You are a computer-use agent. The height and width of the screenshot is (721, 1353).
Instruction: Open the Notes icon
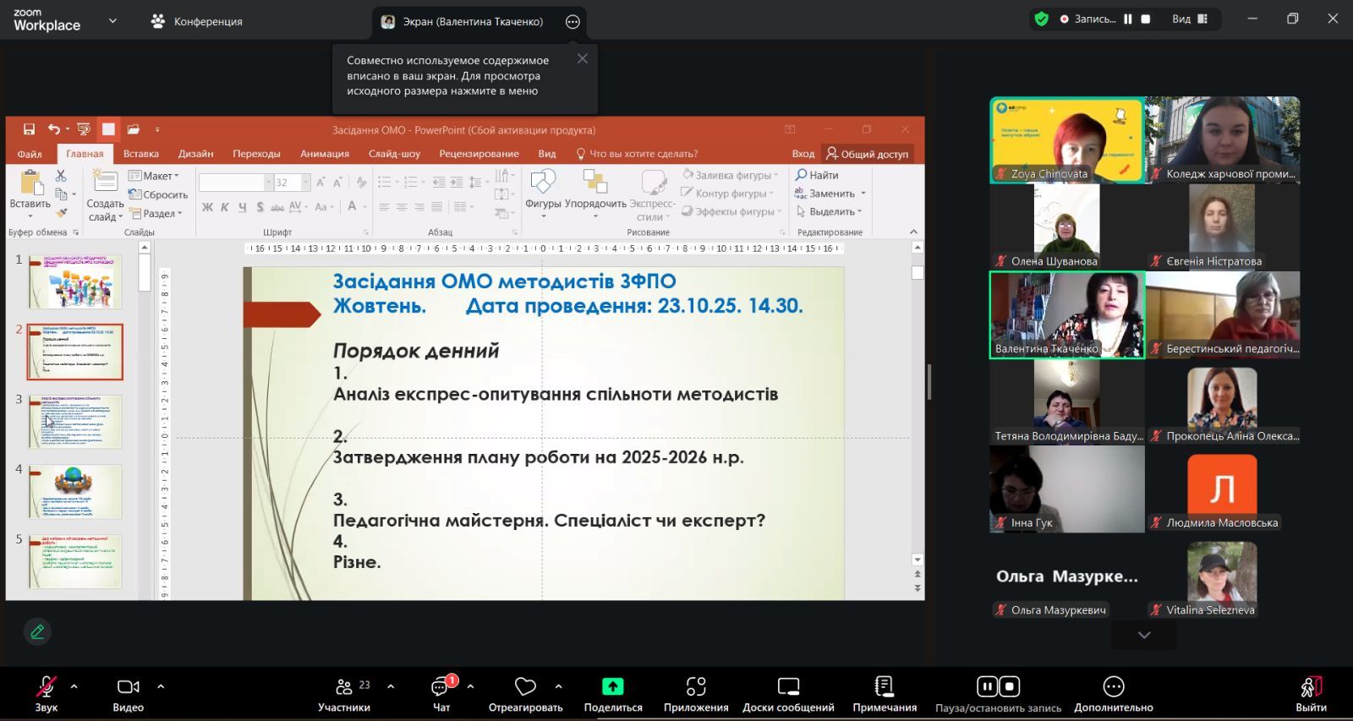884,687
